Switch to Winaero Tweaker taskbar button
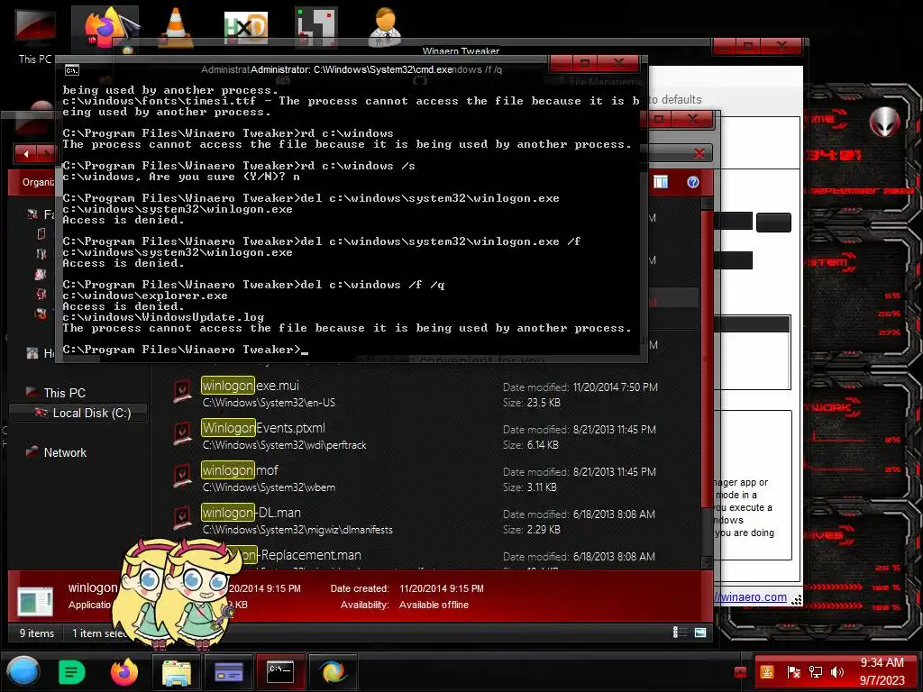Screen dimensions: 923x692 pyautogui.click(x=229, y=672)
